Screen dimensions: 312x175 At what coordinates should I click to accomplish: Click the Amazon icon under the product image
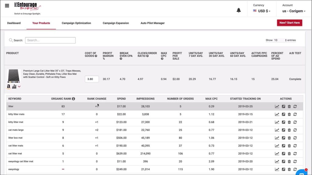[x=8, y=87]
